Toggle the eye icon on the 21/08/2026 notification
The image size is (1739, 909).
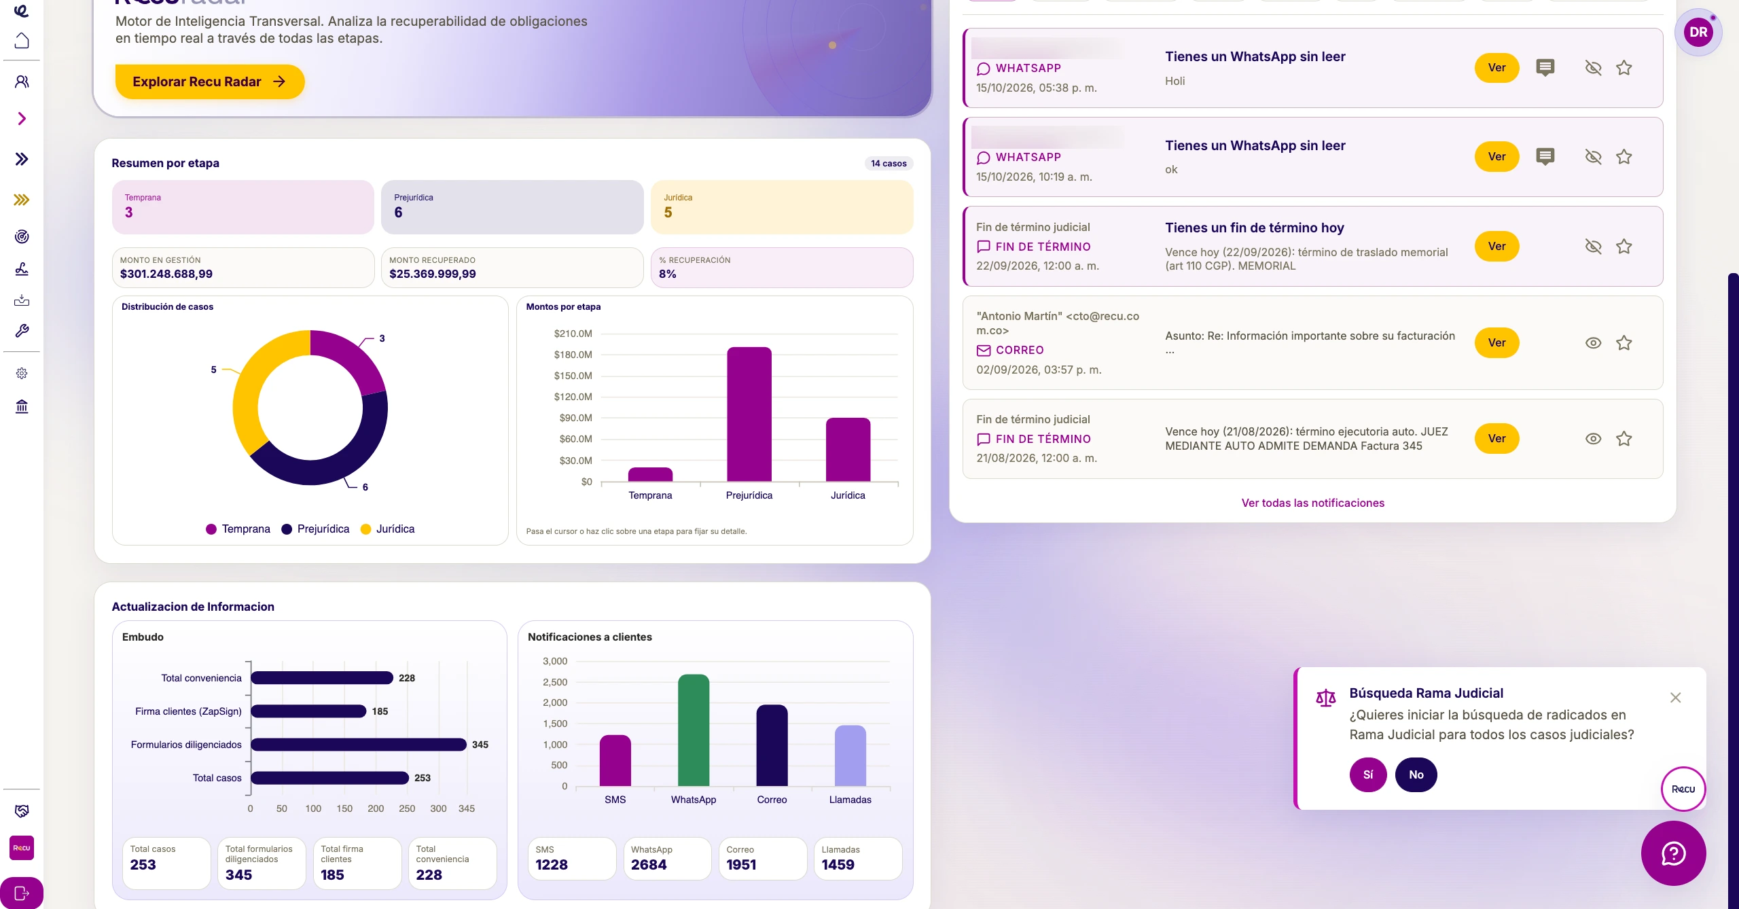(1594, 439)
